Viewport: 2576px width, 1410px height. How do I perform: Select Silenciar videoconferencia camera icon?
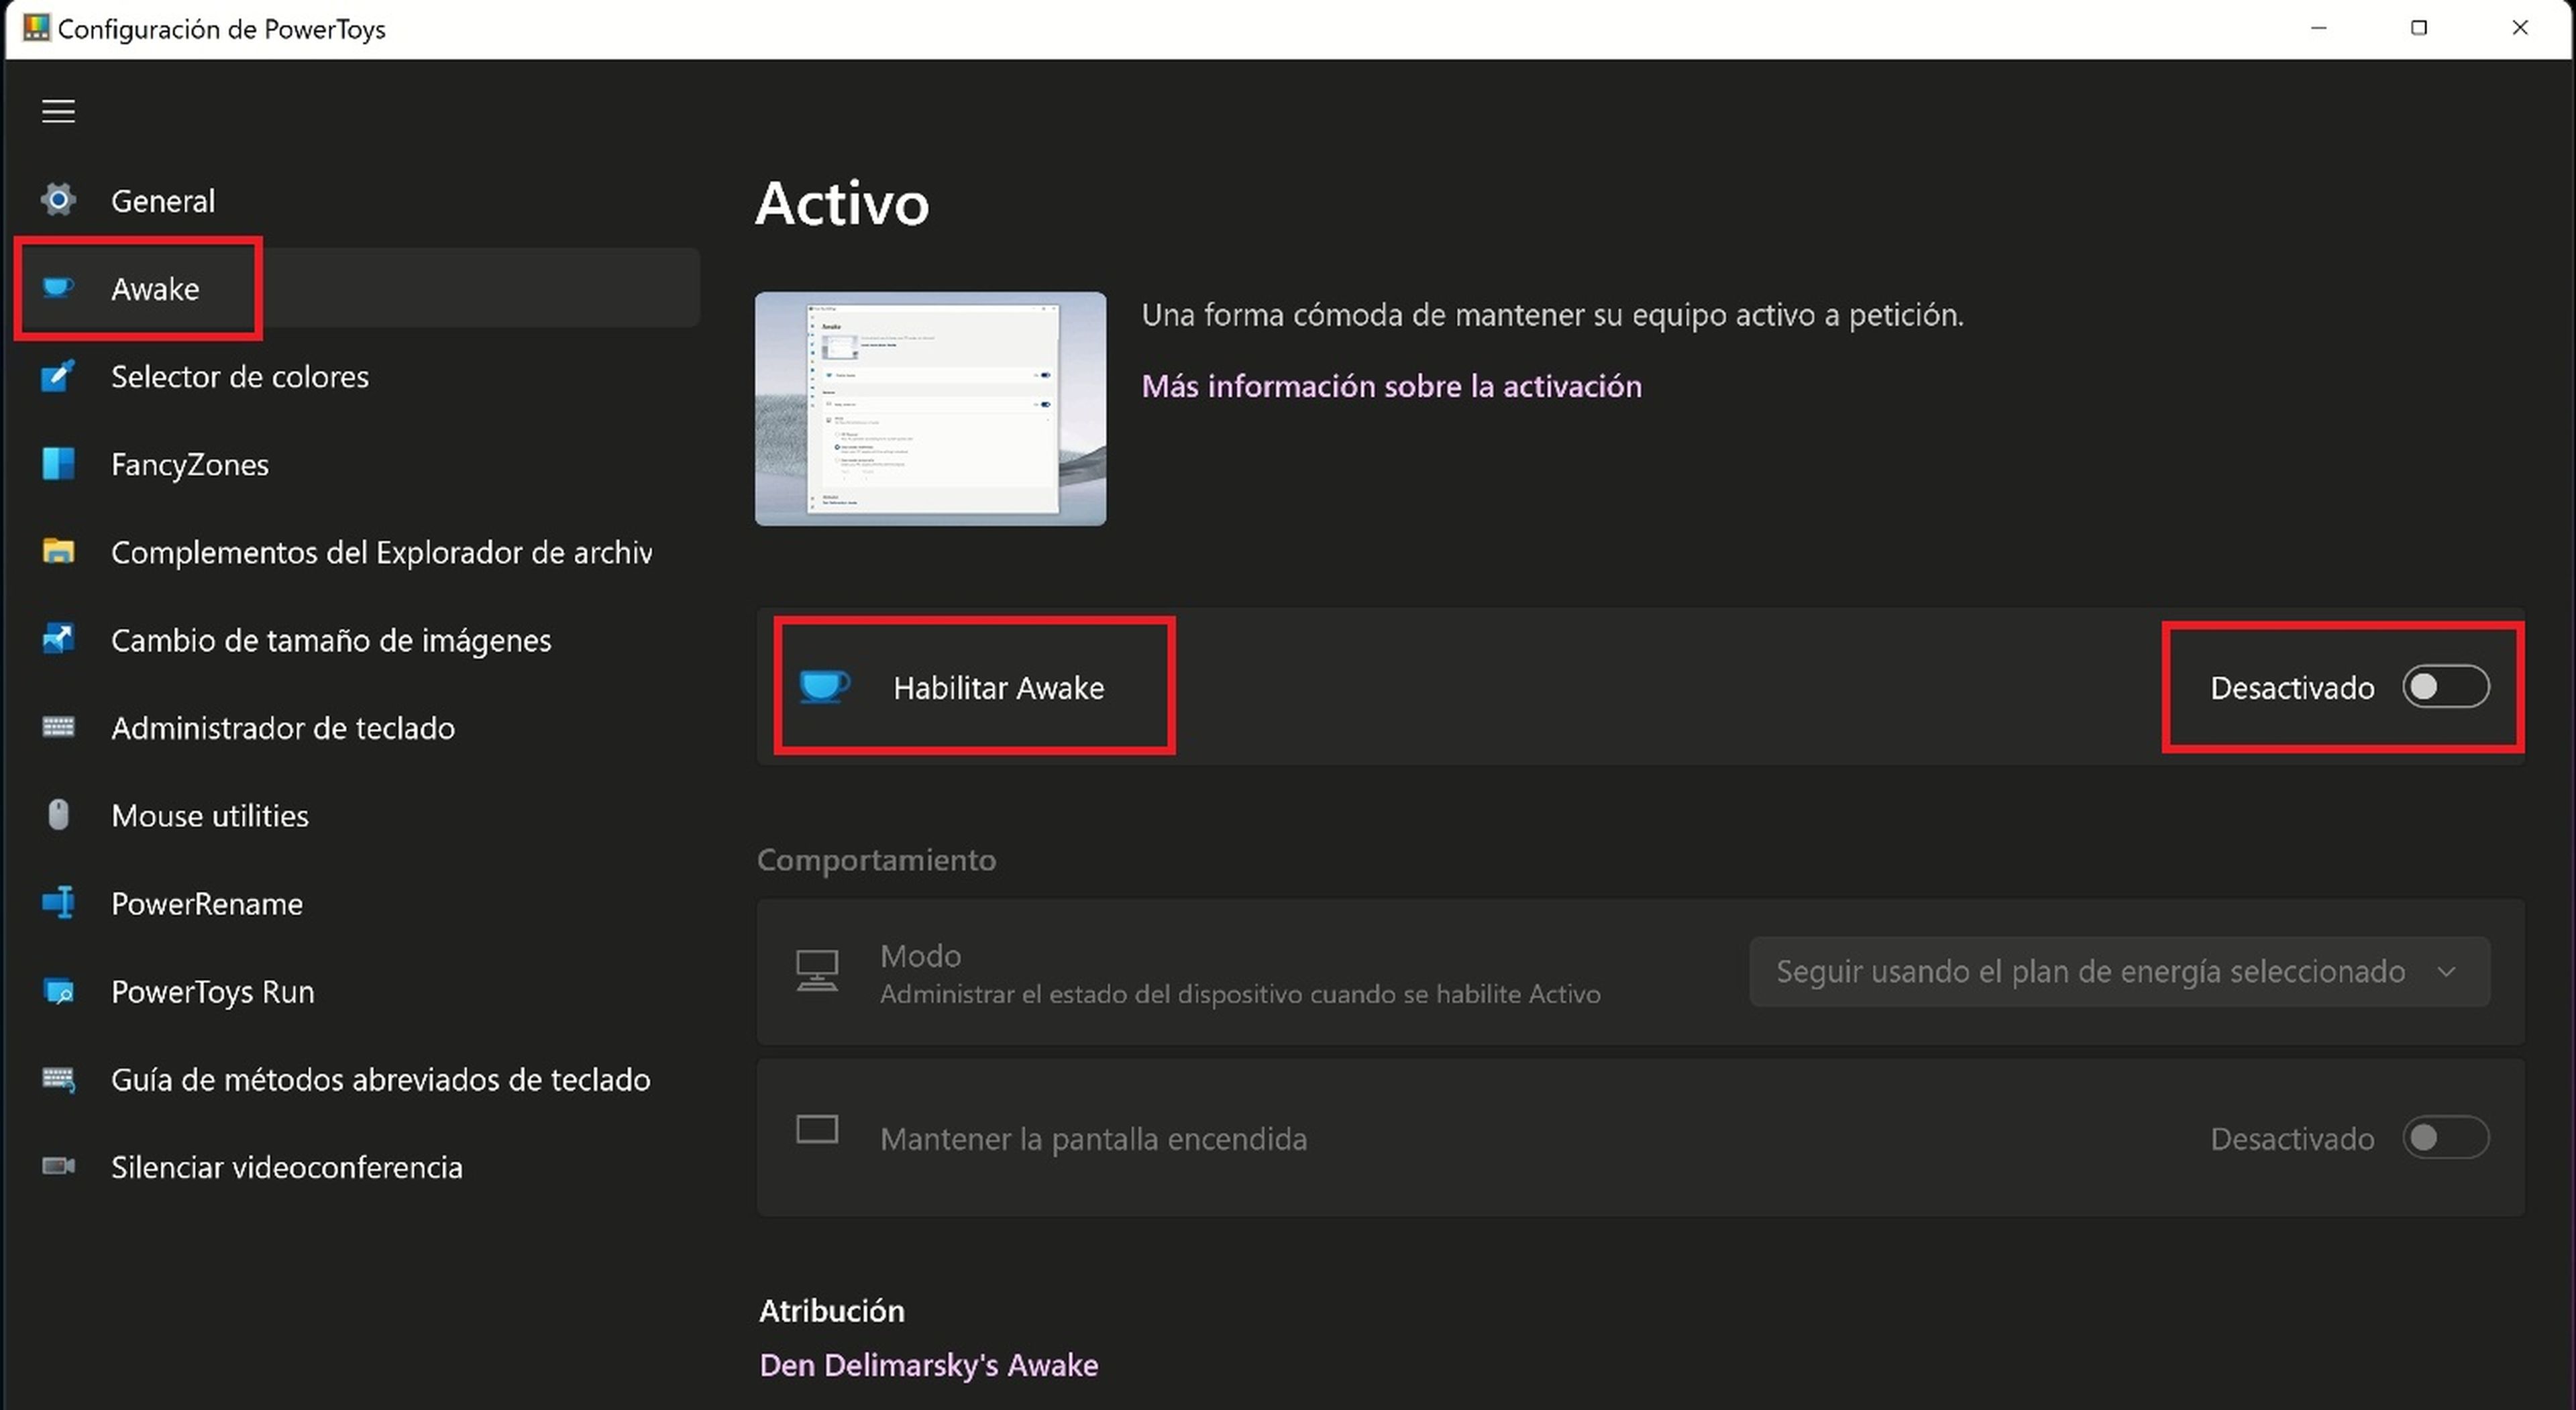(x=58, y=1166)
